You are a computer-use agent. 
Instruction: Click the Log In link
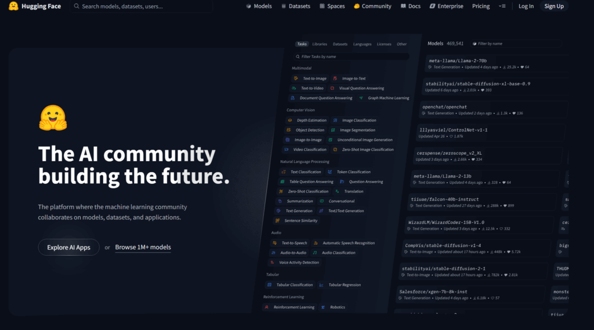526,6
